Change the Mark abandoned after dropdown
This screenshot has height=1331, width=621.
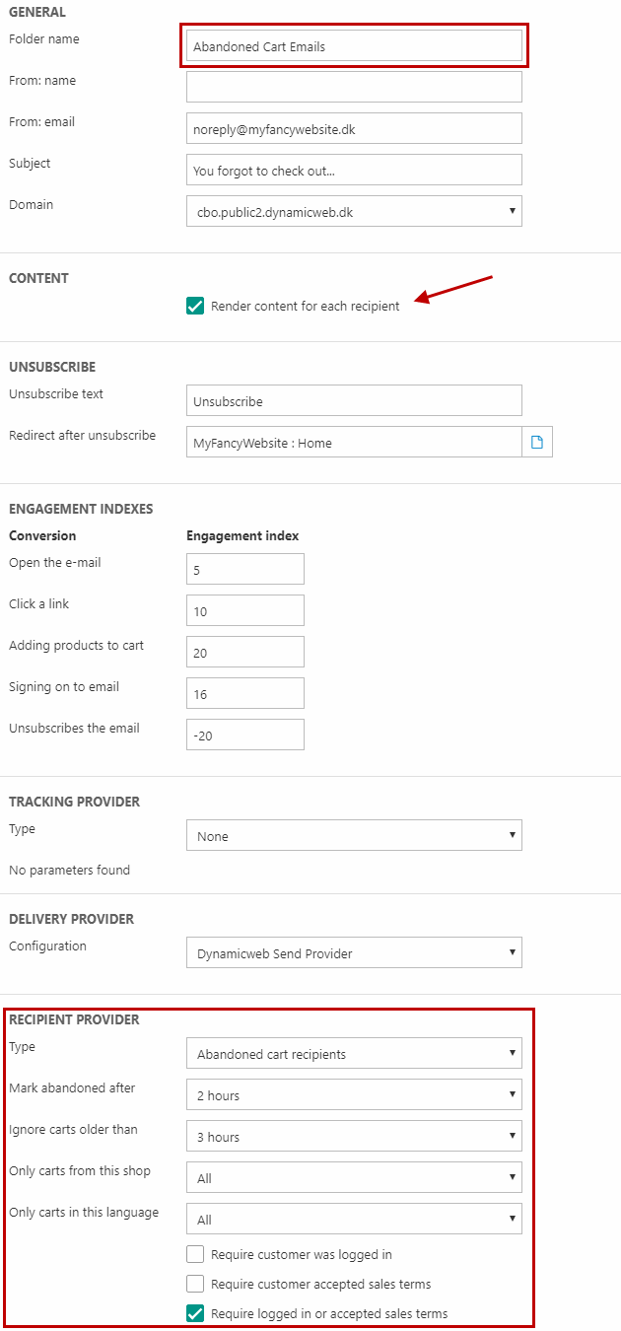click(x=354, y=1094)
